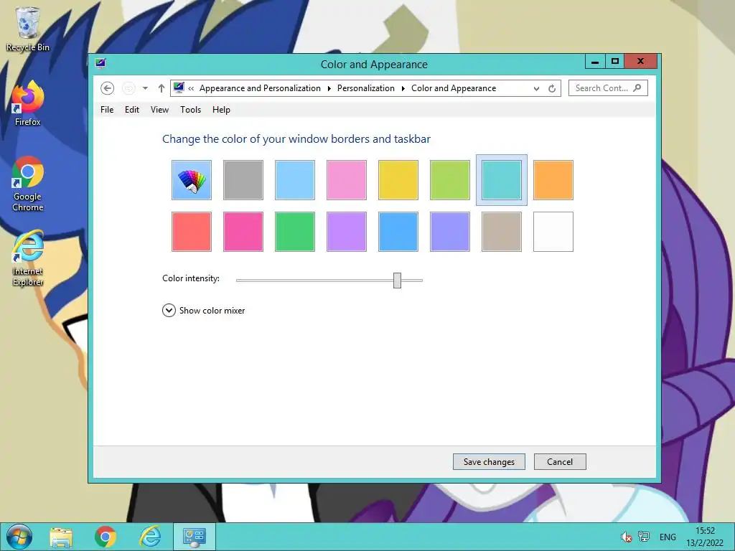The height and width of the screenshot is (551, 735).
Task: Open File Explorer from the taskbar
Action: click(x=61, y=537)
